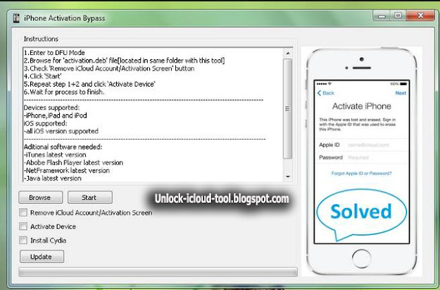Click the Password field in phone image
The height and width of the screenshot is (290, 440).
362,157
